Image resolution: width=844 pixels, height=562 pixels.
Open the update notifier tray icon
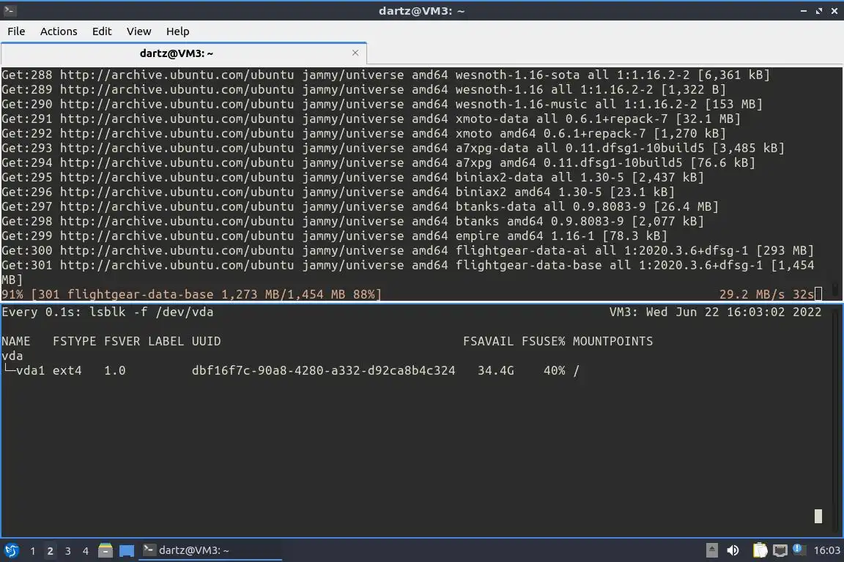pyautogui.click(x=799, y=549)
